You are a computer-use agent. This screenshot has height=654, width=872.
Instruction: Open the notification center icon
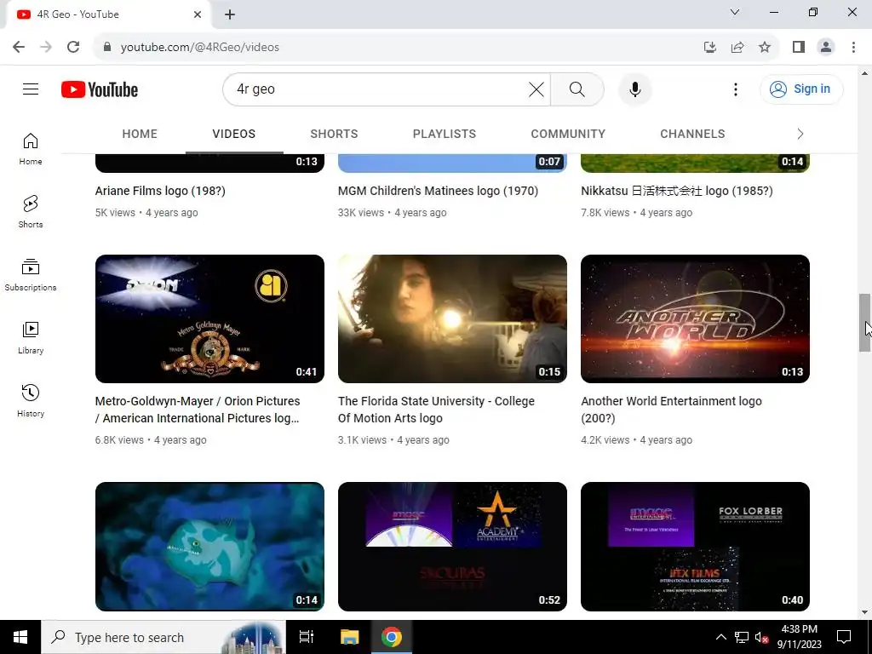coord(844,637)
